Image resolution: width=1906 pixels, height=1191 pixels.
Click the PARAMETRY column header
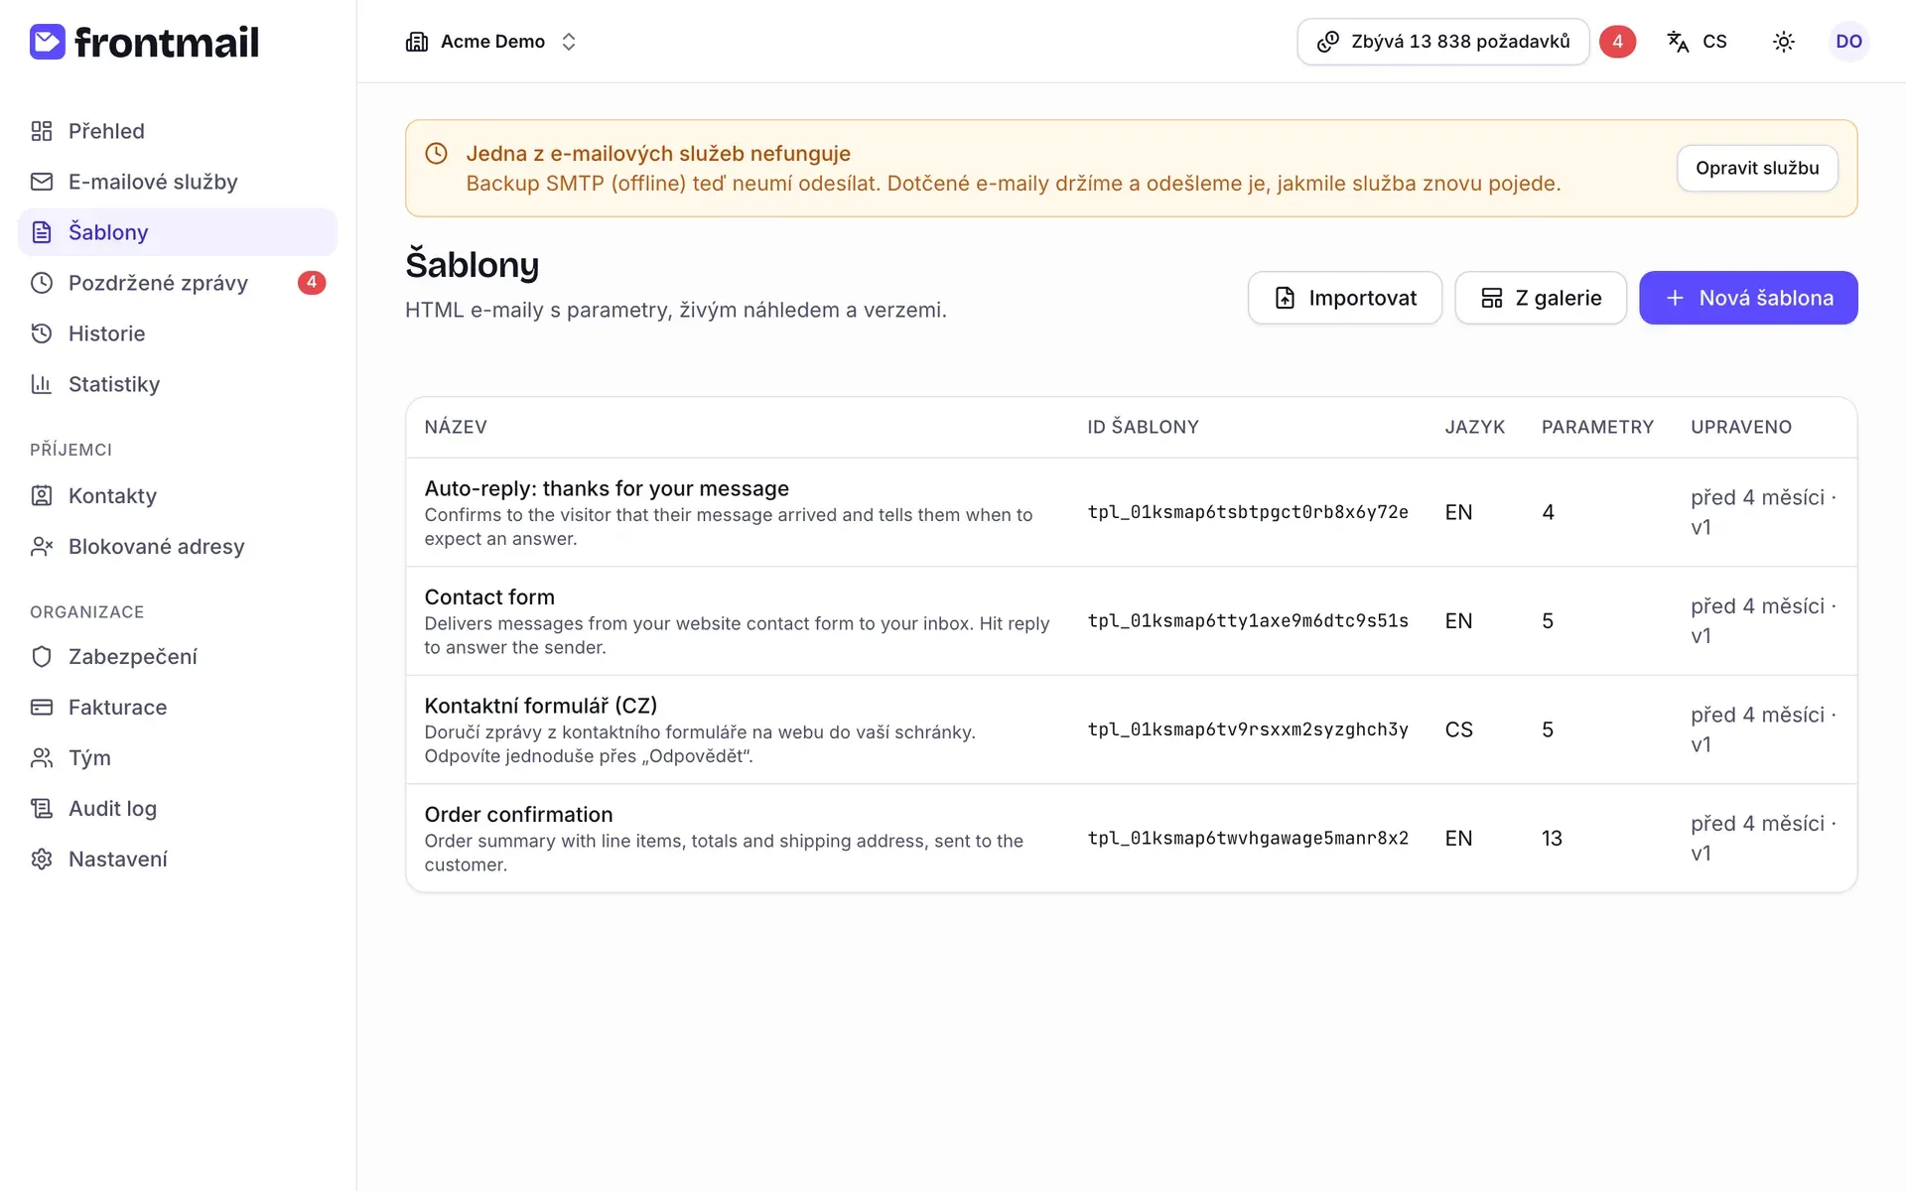pyautogui.click(x=1597, y=427)
